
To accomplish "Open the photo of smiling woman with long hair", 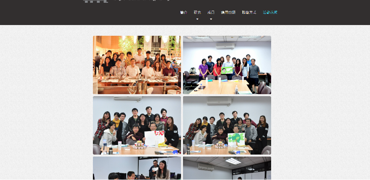I will tap(137, 168).
